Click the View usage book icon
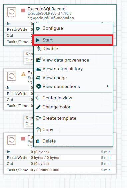127x188 pixels. click(38, 78)
